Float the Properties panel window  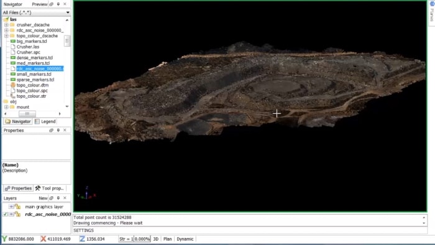pos(52,130)
